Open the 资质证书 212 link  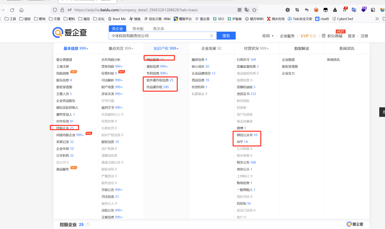(246, 94)
